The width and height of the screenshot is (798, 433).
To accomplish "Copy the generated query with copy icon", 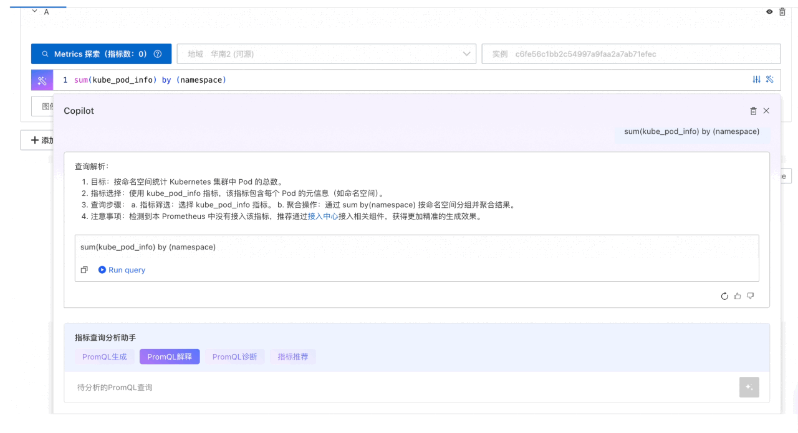I will click(84, 270).
